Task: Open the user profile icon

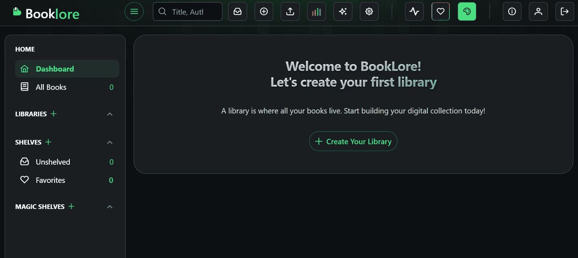Action: click(538, 12)
